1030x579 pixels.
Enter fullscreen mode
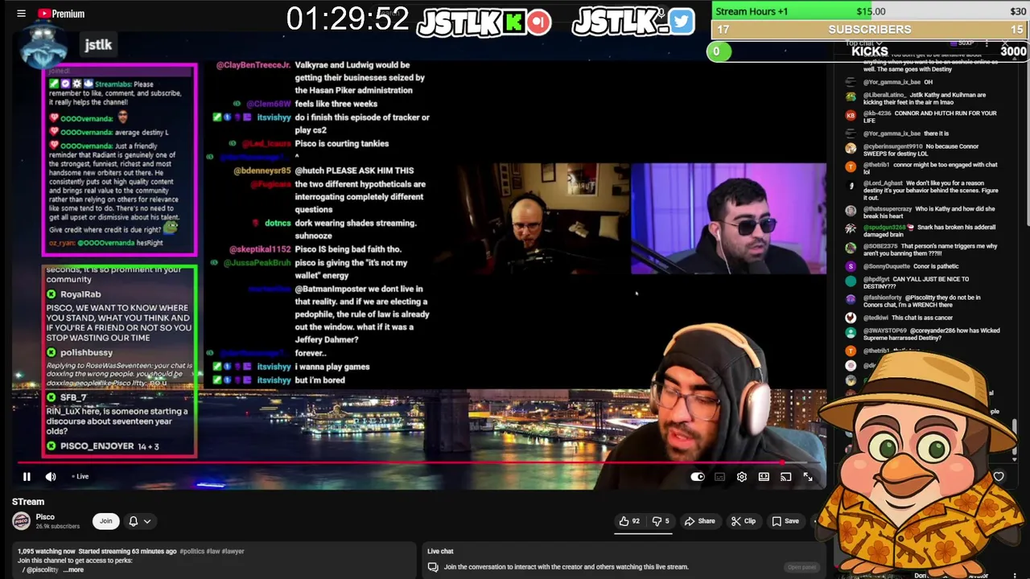(808, 477)
